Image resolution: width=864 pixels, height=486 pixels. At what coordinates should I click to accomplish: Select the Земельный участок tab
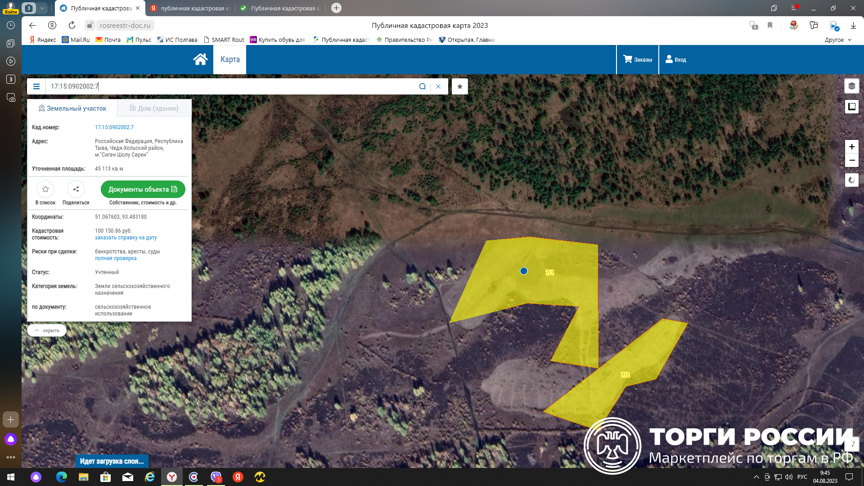click(72, 108)
